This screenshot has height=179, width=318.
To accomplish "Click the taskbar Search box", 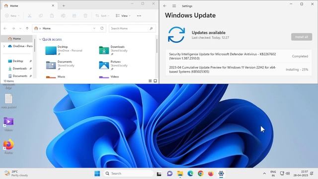I will 129,174.
